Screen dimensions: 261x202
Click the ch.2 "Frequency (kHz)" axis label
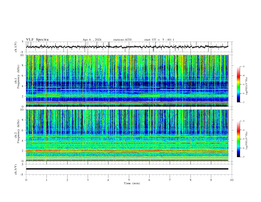18,131
